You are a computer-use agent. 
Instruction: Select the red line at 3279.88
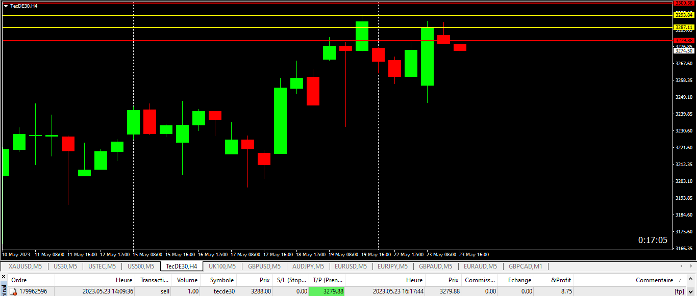337,40
